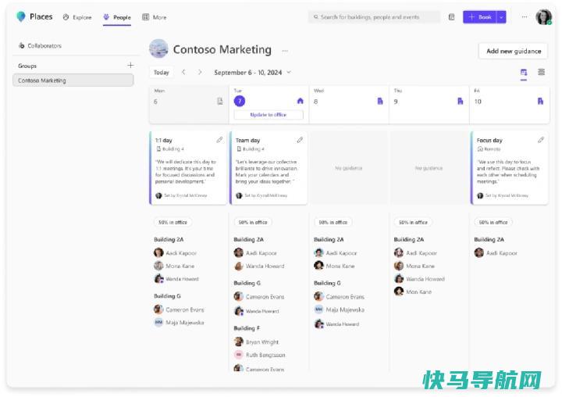Screen dimensions: 562x397
Task: Edit the Focus day guidance
Action: click(x=540, y=140)
